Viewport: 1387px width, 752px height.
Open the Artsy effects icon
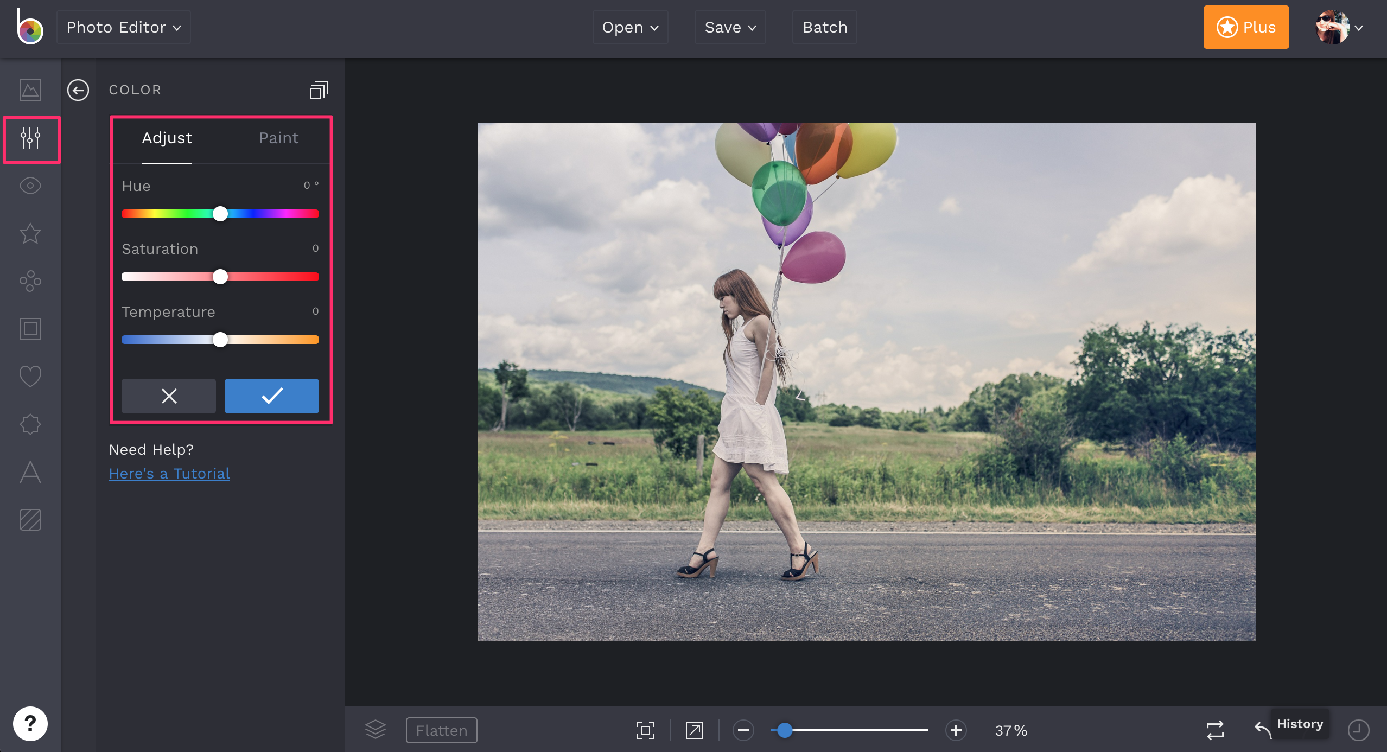[x=30, y=281]
